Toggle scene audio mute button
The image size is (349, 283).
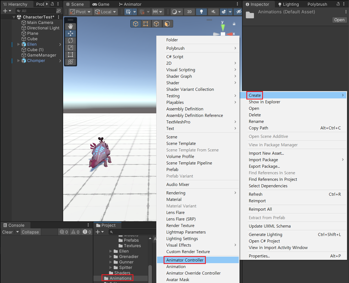click(213, 12)
